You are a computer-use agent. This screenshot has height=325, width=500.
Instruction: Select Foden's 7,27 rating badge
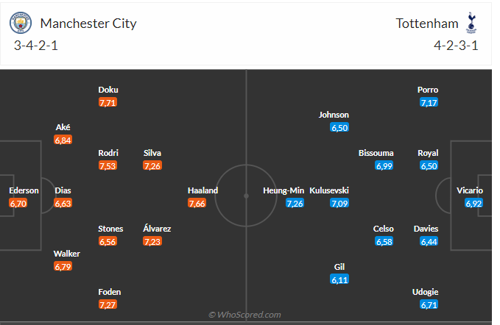coord(108,304)
